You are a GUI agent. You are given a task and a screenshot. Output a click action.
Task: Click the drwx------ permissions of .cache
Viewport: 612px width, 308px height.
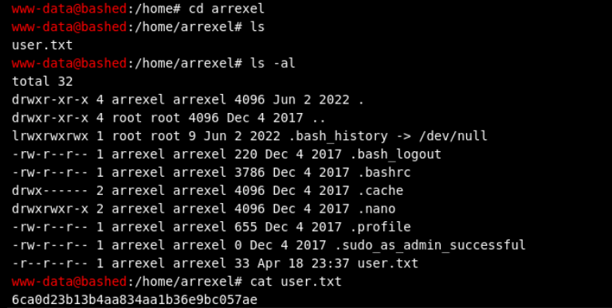click(50, 190)
